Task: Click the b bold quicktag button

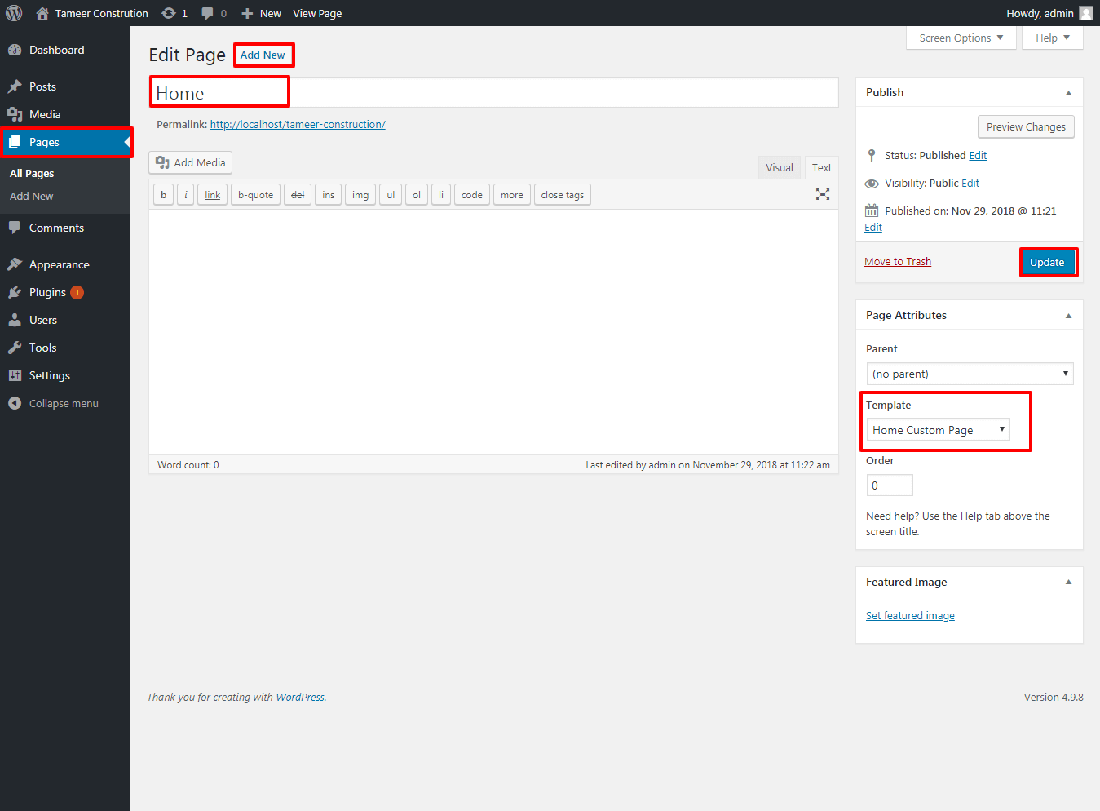Action: click(163, 195)
